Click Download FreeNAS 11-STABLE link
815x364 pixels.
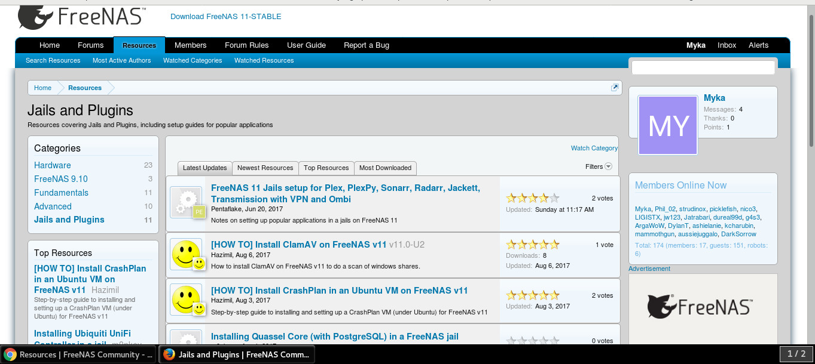coord(225,17)
